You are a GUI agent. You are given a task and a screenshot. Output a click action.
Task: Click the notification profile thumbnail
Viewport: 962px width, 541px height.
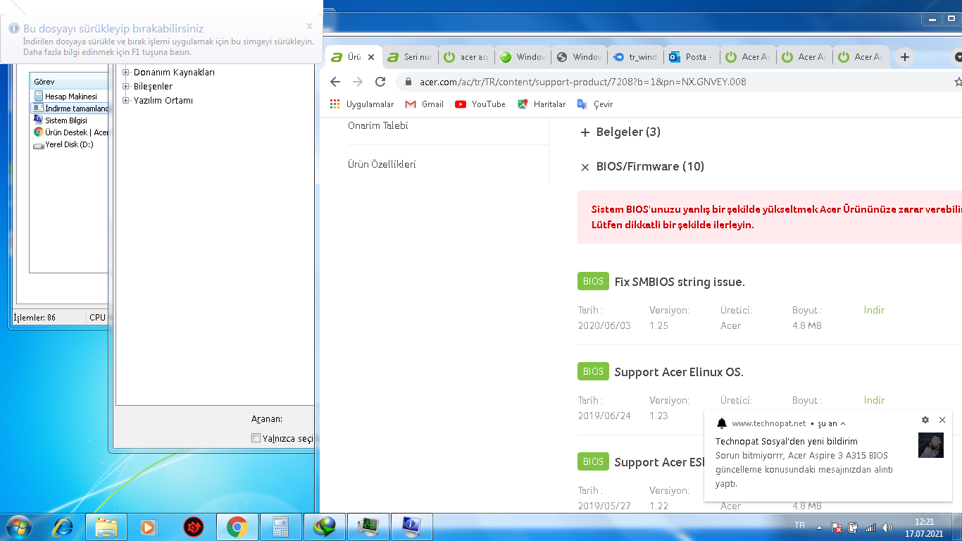pos(931,445)
